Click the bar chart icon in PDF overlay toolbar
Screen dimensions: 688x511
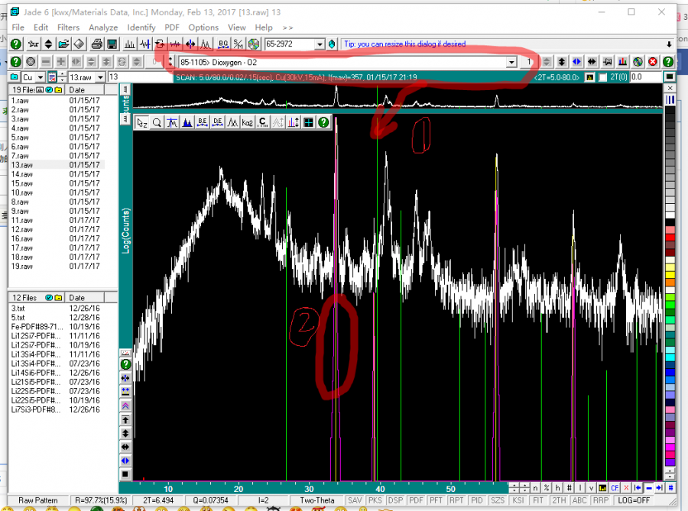tap(623, 62)
